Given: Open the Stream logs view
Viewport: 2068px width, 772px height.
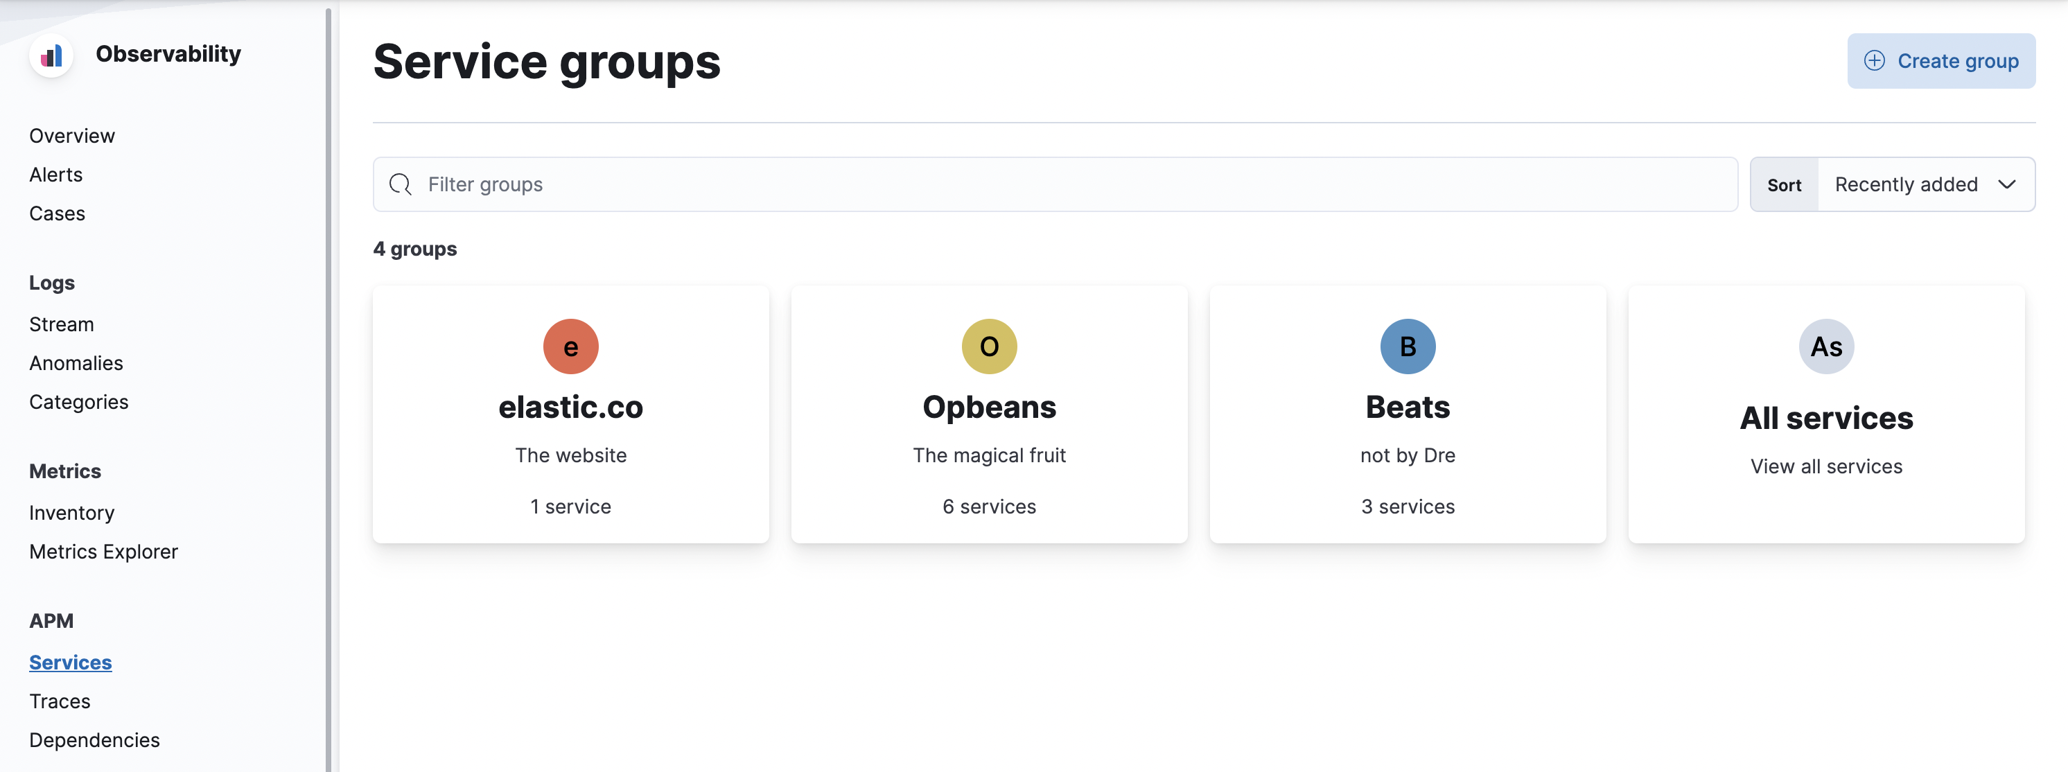Looking at the screenshot, I should point(61,324).
